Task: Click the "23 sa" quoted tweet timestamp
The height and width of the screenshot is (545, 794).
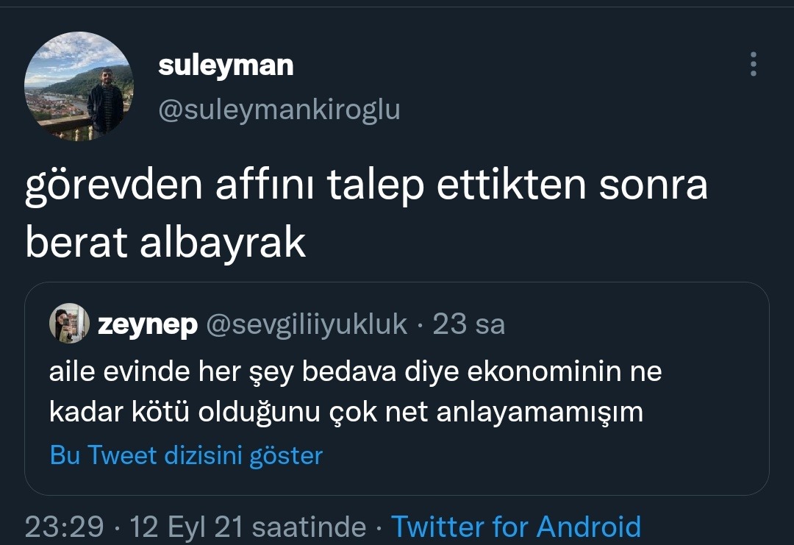Action: tap(468, 324)
